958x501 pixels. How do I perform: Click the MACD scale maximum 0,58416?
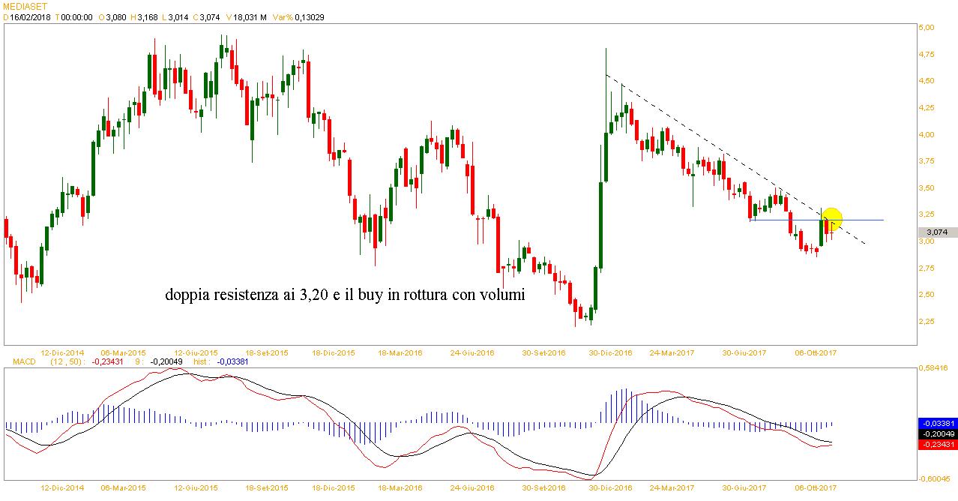(937, 368)
